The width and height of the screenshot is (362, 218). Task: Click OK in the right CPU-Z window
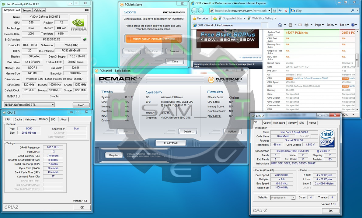[331, 211]
